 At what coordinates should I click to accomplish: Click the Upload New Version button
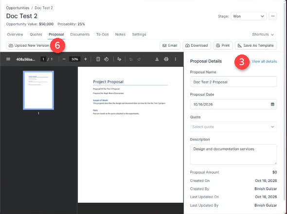[29, 45]
